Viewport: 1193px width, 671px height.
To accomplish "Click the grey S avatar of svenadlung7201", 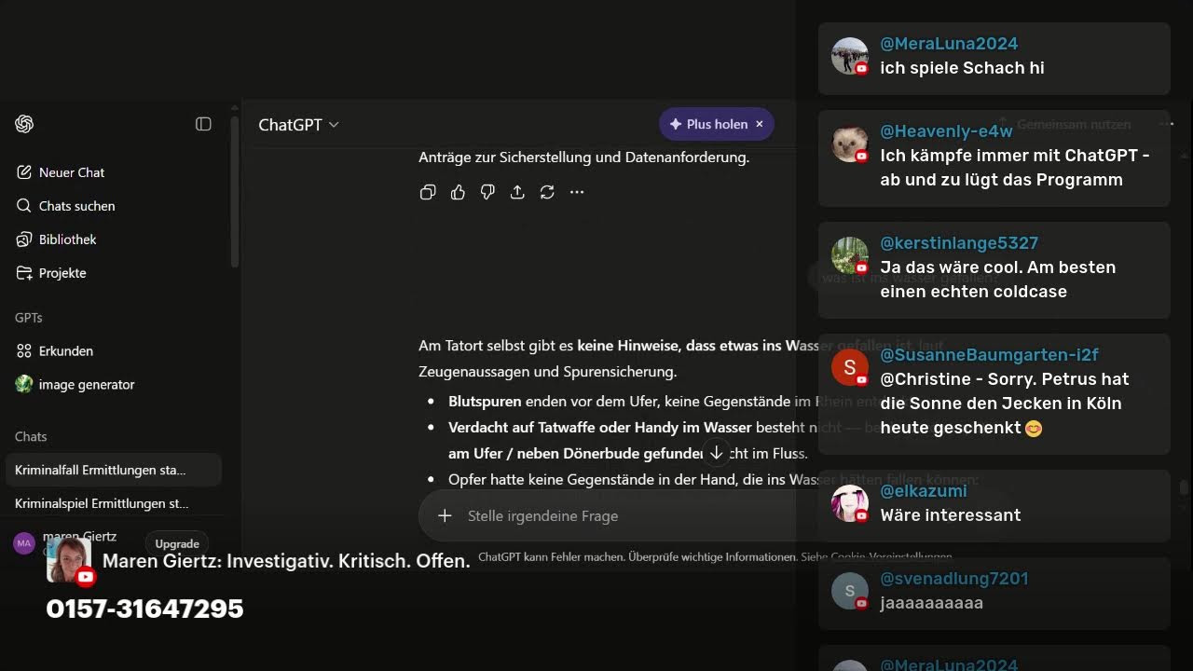I will coord(850,591).
